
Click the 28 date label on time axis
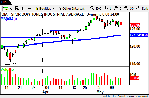click(34, 88)
